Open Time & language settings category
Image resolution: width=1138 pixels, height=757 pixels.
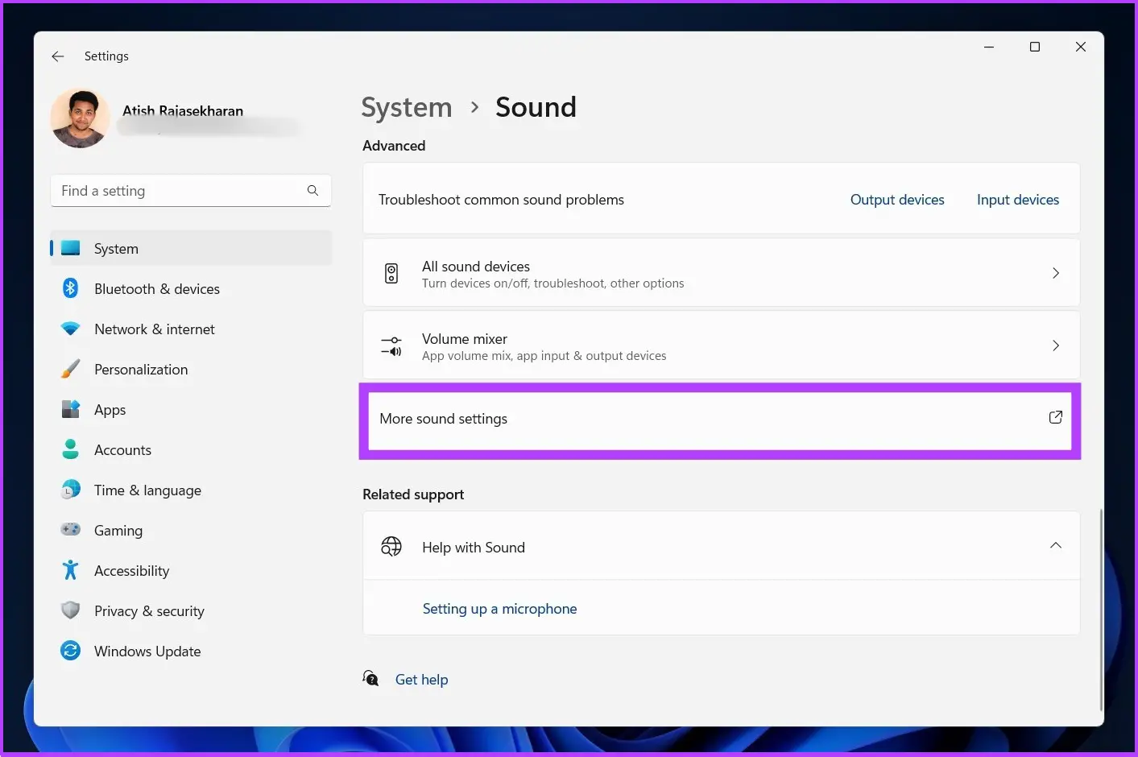pyautogui.click(x=147, y=490)
